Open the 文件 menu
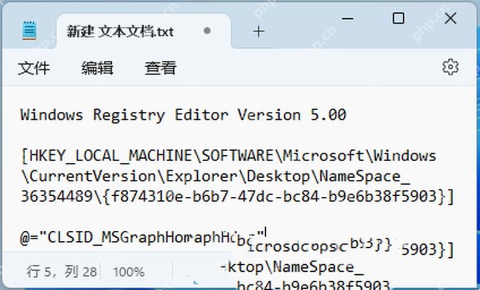 34,68
